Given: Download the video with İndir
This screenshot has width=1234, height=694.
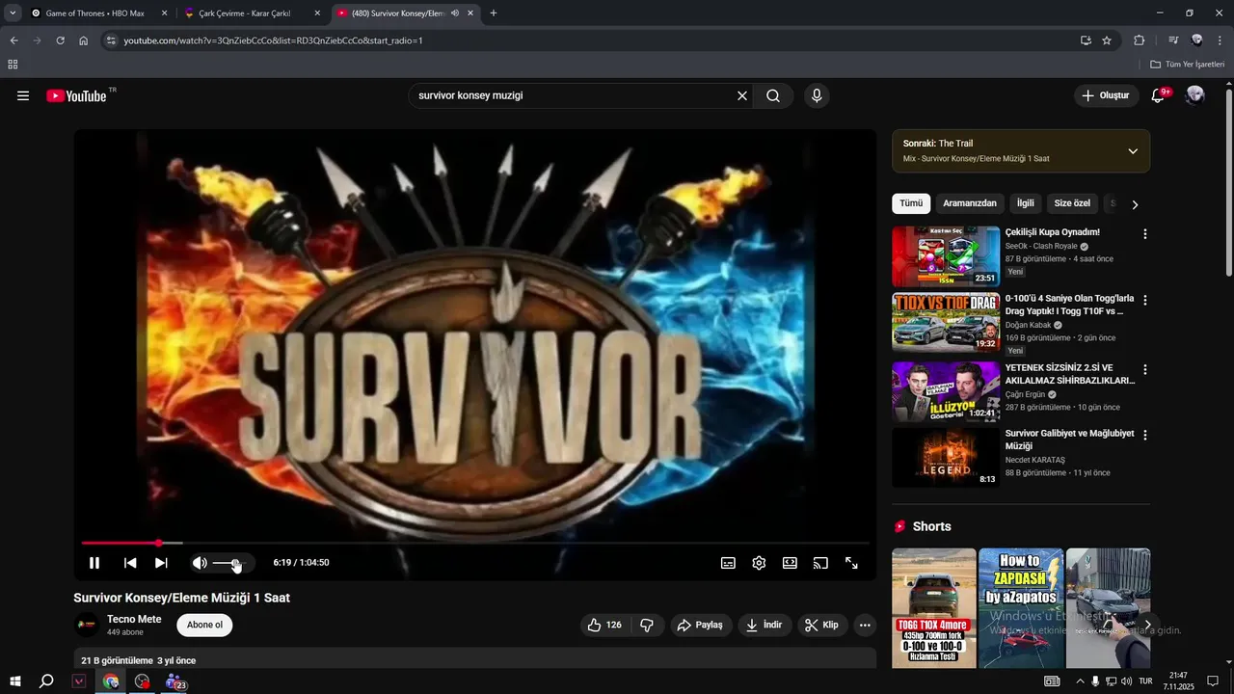Looking at the screenshot, I should [765, 625].
